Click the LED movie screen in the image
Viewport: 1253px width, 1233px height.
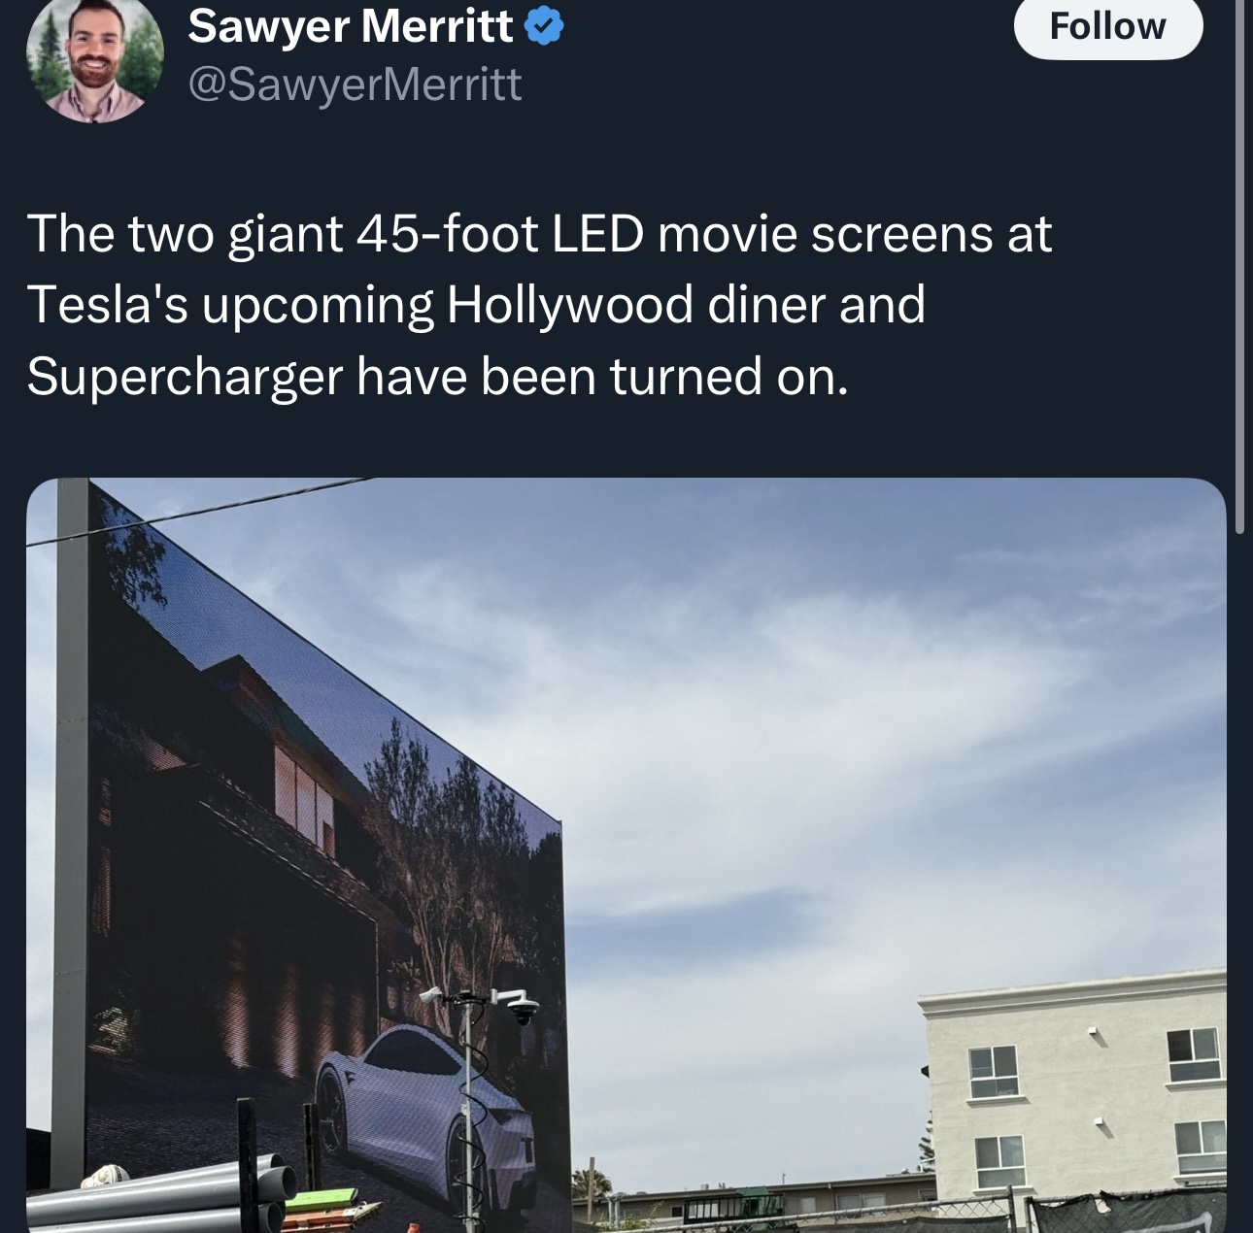(291, 825)
